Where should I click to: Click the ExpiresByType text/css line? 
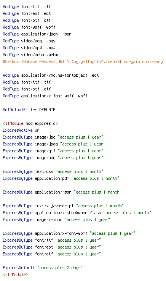coord(53,171)
